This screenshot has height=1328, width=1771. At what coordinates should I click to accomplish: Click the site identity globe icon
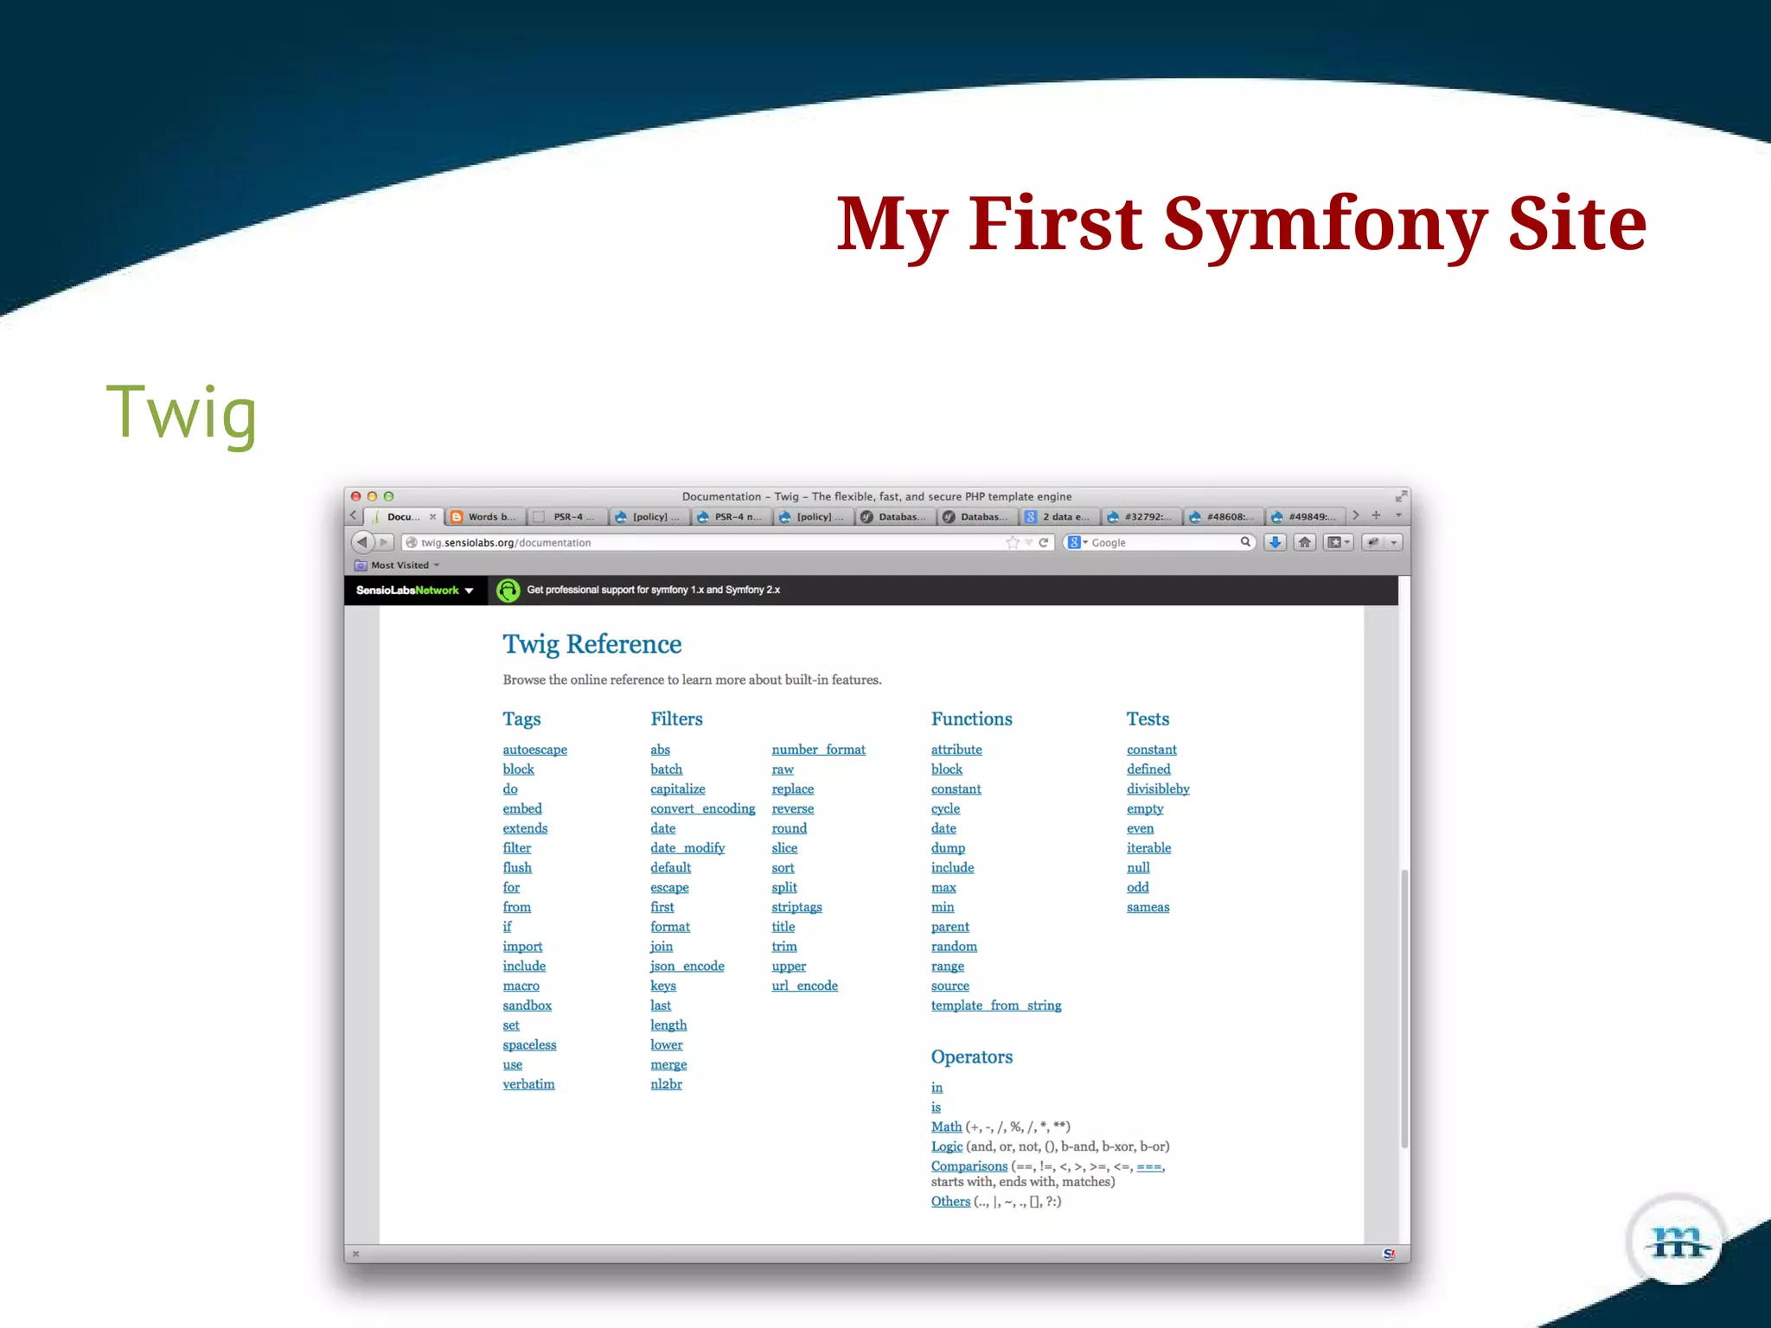pyautogui.click(x=412, y=542)
